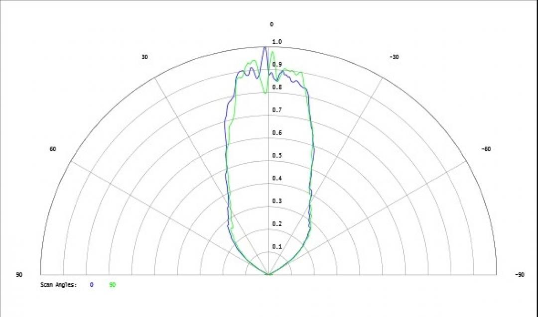Click the 90 degree angle label at left
The image size is (538, 317).
[x=19, y=275]
